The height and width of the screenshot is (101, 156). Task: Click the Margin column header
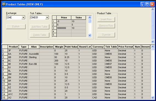(x=59, y=47)
